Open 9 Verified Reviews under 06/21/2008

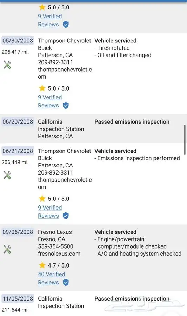[x=50, y=211]
